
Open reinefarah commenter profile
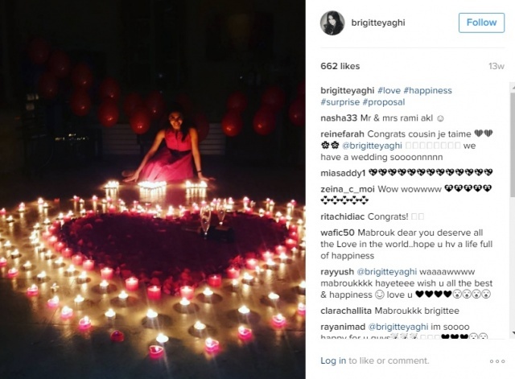(342, 134)
